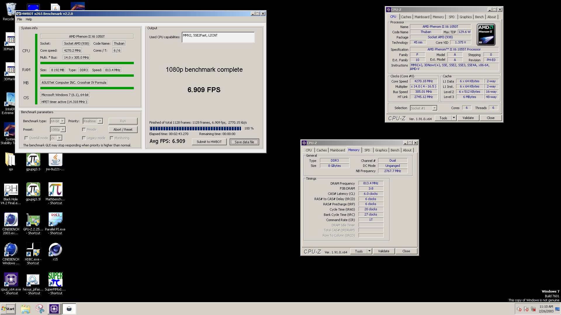This screenshot has height=315, width=561.
Task: Click Submit to HWBOT button
Action: (x=209, y=142)
